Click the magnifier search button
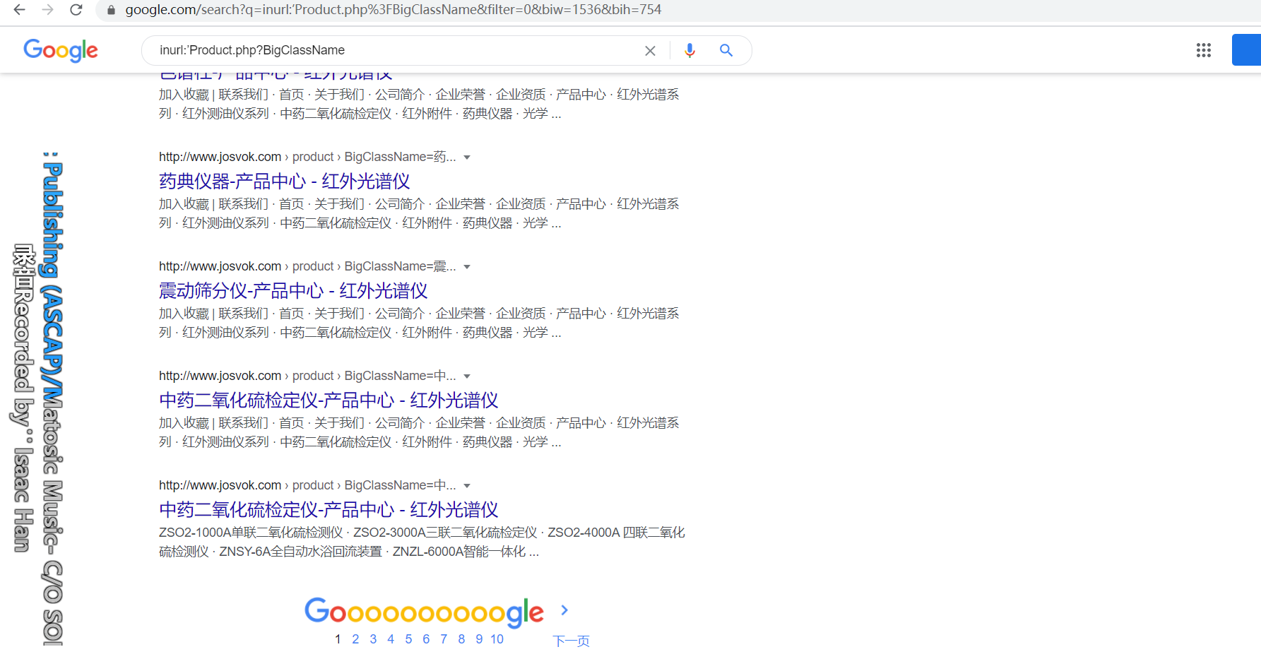Viewport: 1261px width, 659px height. [x=726, y=50]
